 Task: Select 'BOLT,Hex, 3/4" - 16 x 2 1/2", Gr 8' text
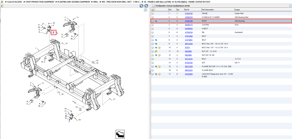(215, 44)
